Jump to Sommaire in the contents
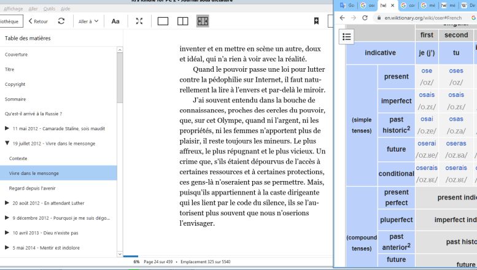 coord(15,99)
